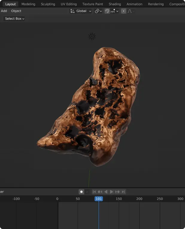
Task: Toggle proportional editing
Action: click(123, 11)
